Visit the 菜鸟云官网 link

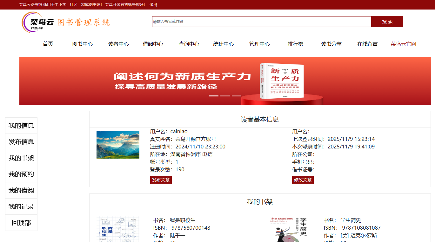click(x=403, y=44)
